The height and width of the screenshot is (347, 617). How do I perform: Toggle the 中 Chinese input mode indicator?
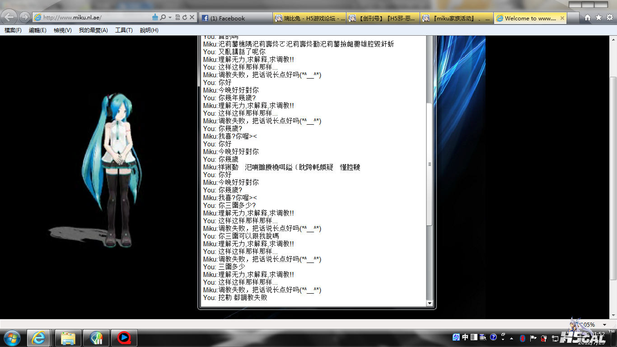(465, 338)
